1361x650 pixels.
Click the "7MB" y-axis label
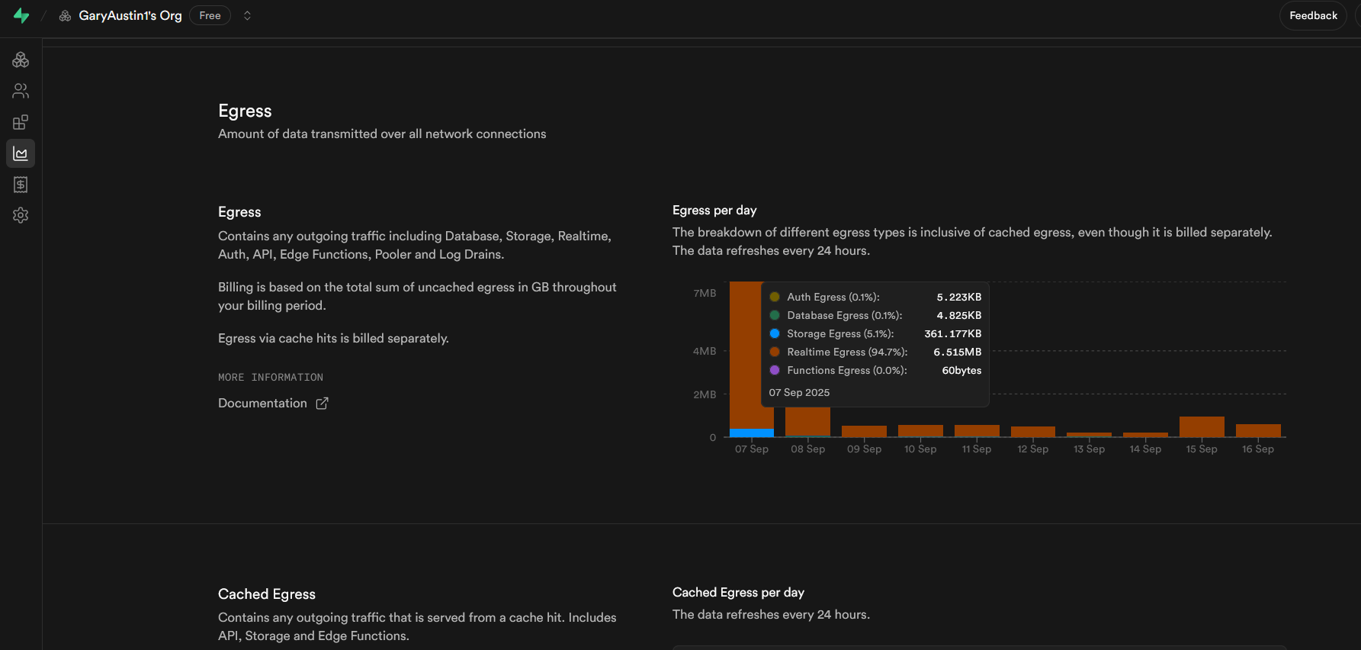click(x=705, y=293)
